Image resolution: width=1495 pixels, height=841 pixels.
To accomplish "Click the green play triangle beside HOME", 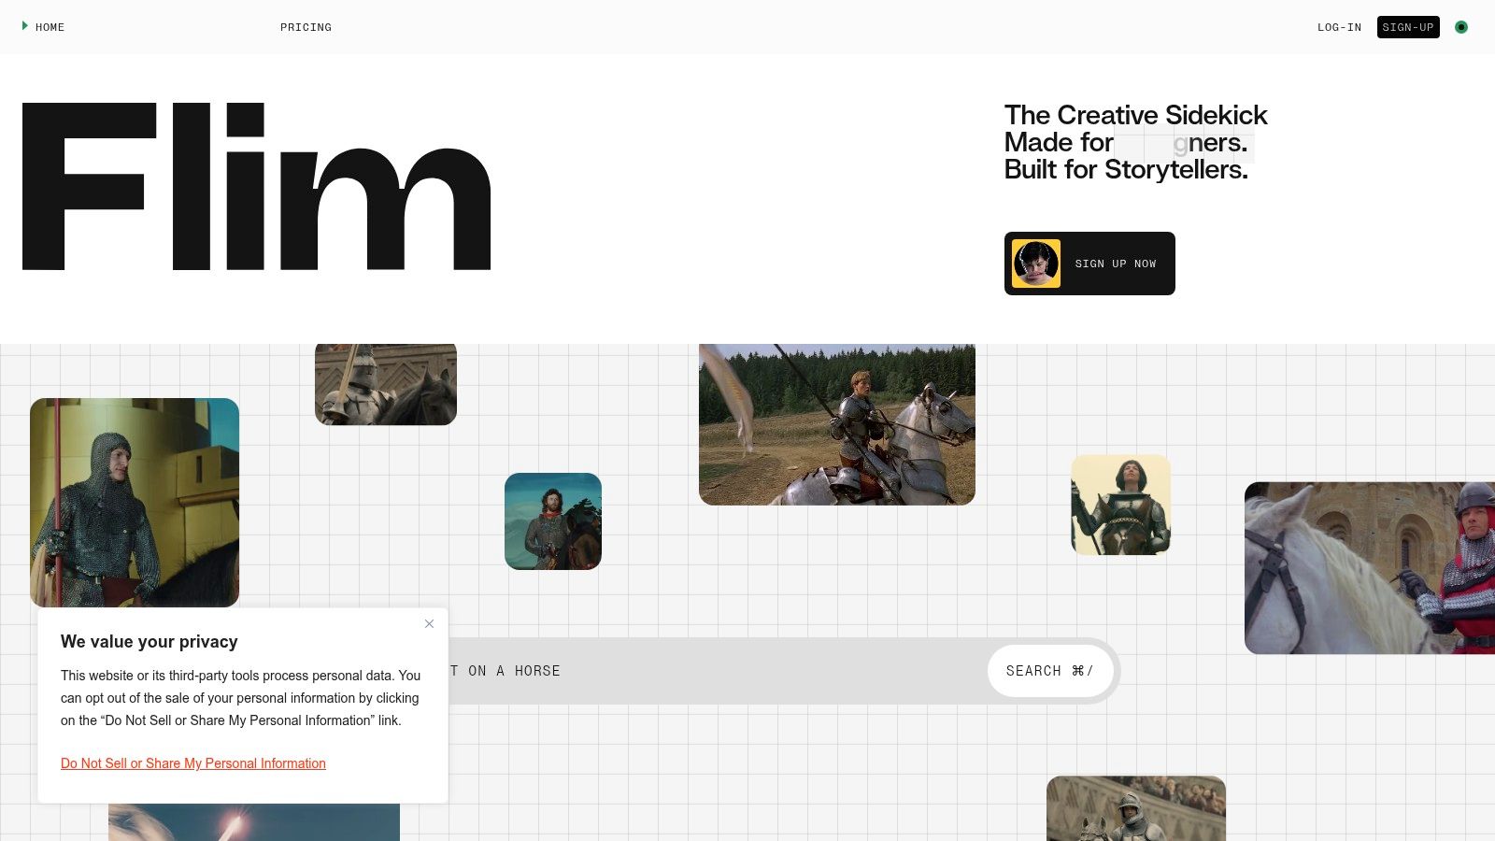I will [x=25, y=26].
